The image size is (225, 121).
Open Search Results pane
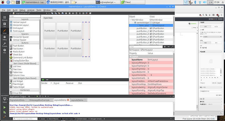[x=52, y=119]
